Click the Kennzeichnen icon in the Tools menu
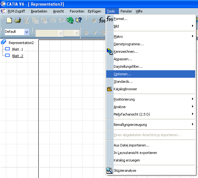Viewport: 198px width, 178px height. coord(110,52)
